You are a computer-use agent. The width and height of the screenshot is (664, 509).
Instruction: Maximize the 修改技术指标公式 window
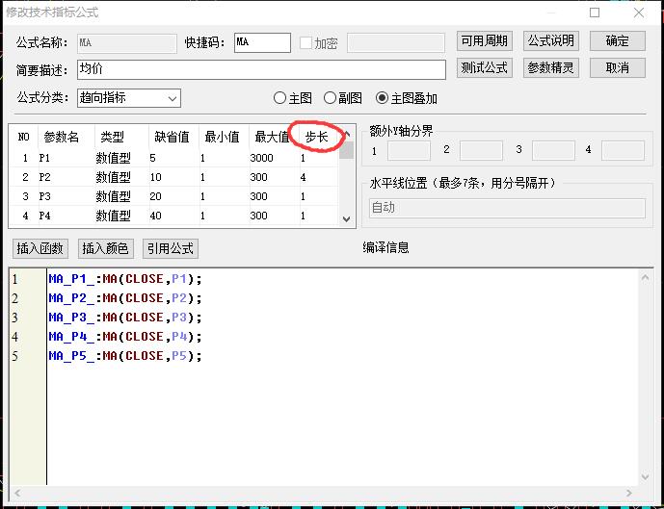click(595, 13)
